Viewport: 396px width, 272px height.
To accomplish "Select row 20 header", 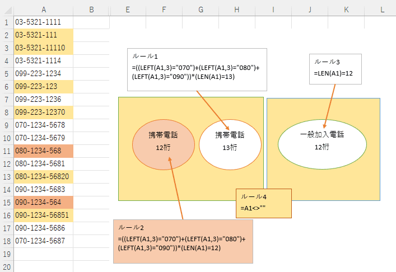I will click(7, 266).
